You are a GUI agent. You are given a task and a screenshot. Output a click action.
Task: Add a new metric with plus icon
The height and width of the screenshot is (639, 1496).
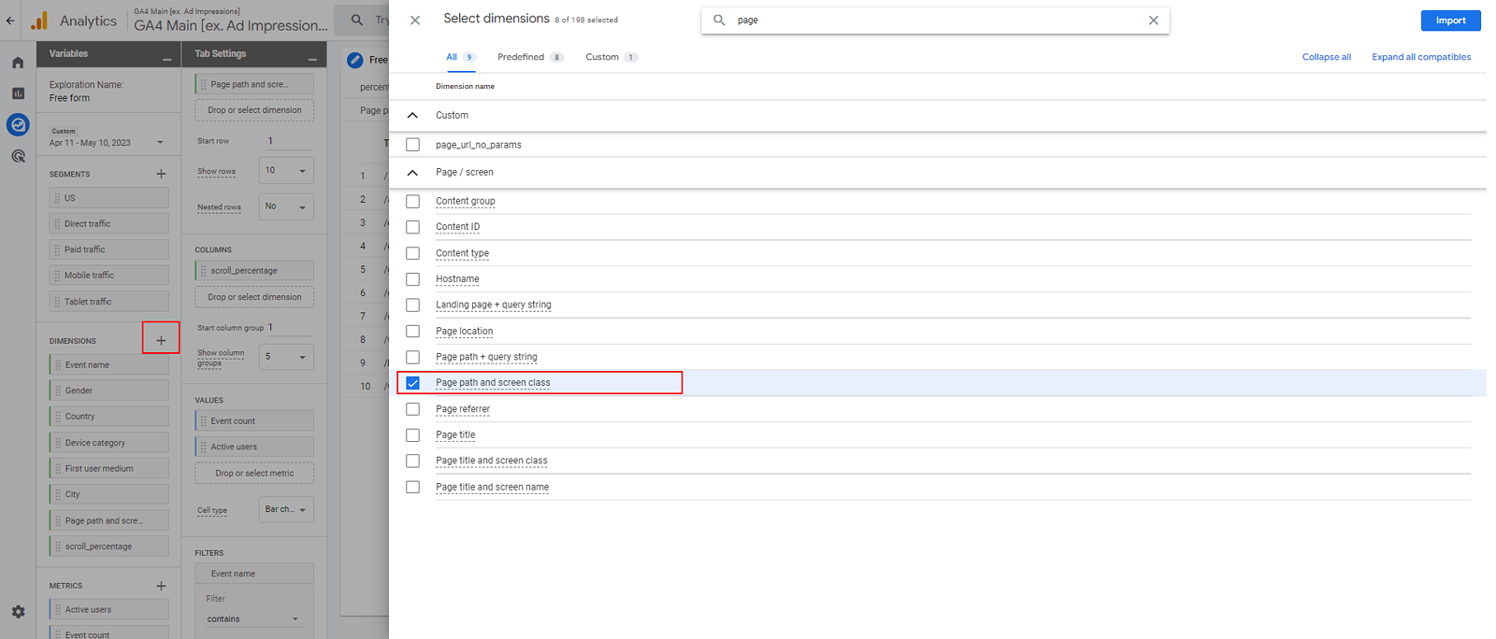161,586
